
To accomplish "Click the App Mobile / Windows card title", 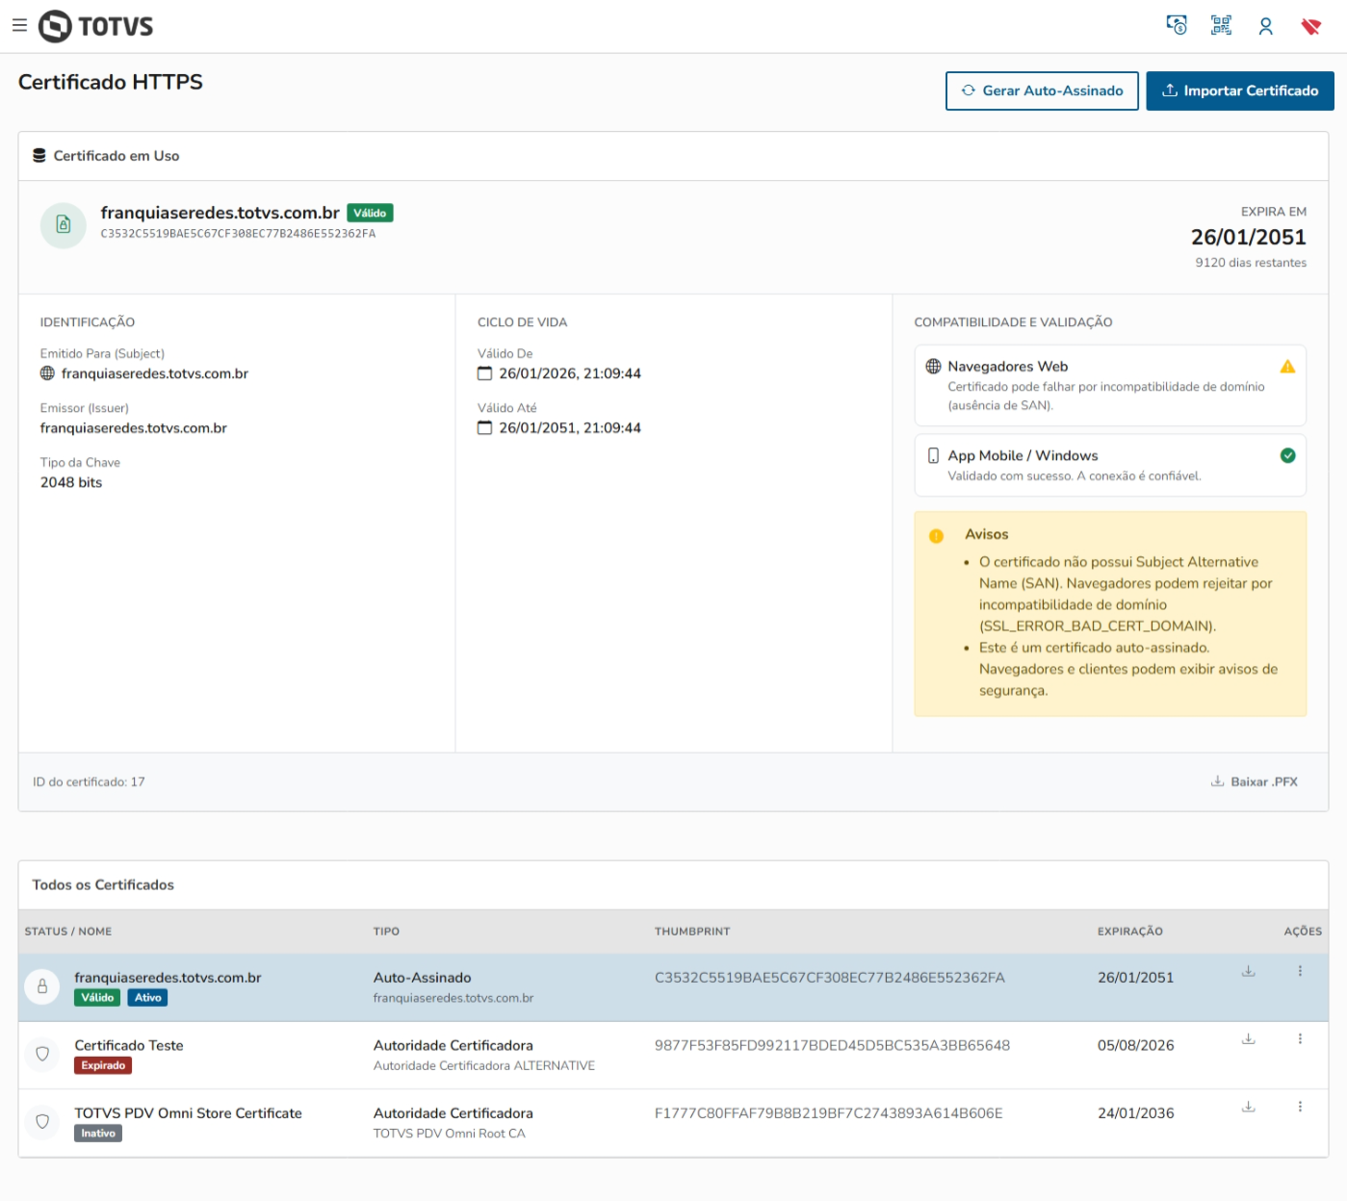I will point(1023,456).
